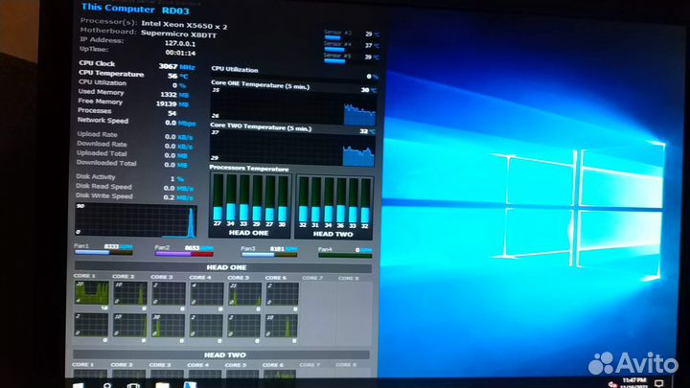
Task: Click the 'CORE 7' label in Head One
Action: 312,278
